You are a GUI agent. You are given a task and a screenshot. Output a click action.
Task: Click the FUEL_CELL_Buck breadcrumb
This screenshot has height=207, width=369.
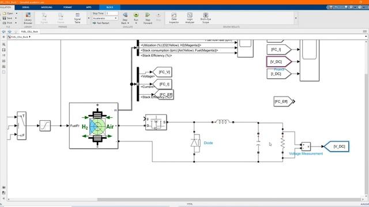click(19, 37)
